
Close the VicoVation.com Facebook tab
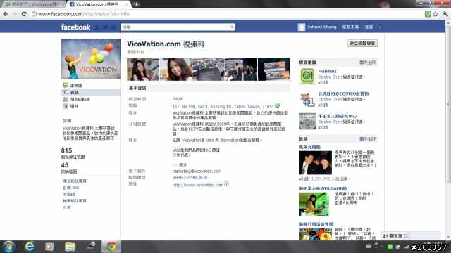(127, 4)
